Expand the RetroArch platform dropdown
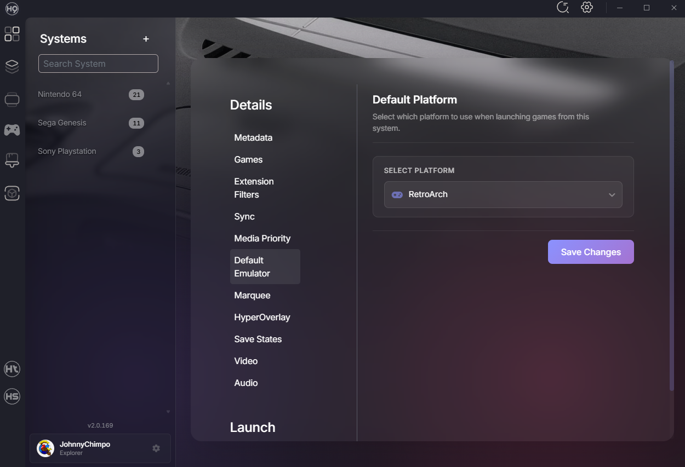This screenshot has width=685, height=467. click(x=503, y=195)
